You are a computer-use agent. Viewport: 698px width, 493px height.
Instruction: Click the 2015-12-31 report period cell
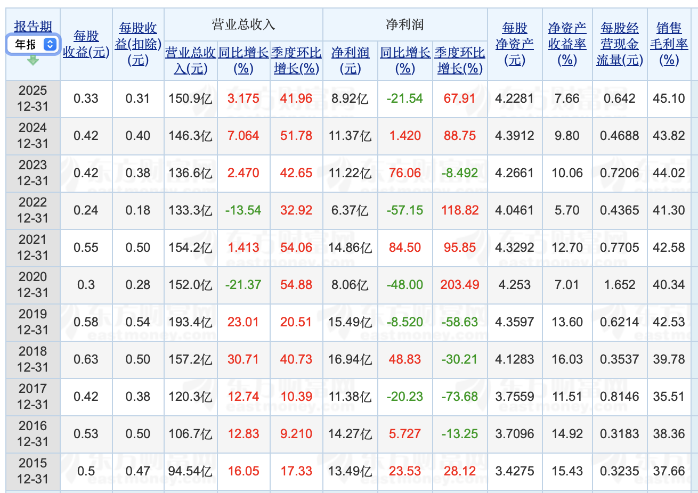(x=33, y=471)
